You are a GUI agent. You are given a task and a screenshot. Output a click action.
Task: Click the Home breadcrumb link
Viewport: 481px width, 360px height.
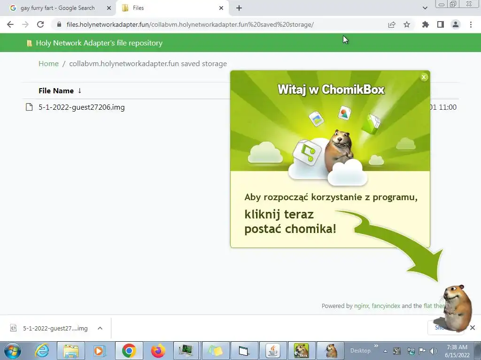pos(48,64)
